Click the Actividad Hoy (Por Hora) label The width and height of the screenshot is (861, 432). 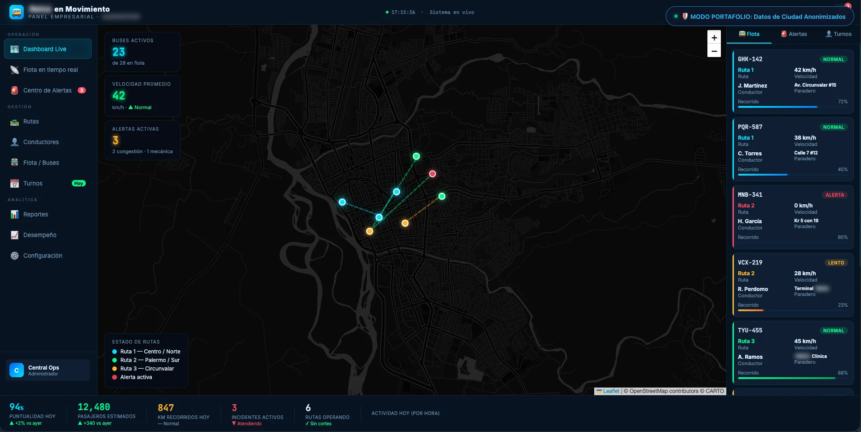406,413
